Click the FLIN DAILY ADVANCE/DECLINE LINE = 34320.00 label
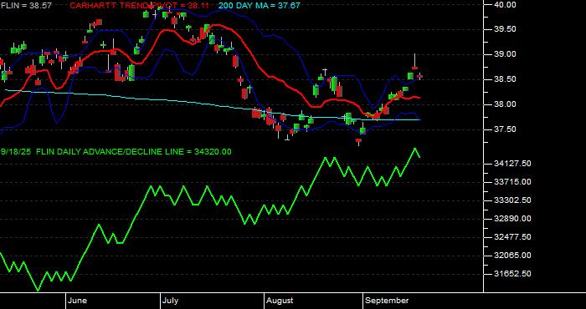The height and width of the screenshot is (309, 586). pyautogui.click(x=134, y=152)
